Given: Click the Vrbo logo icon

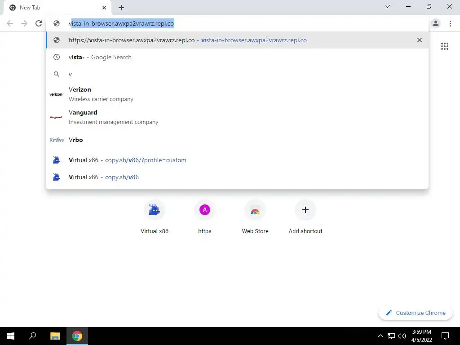Looking at the screenshot, I should pyautogui.click(x=57, y=140).
